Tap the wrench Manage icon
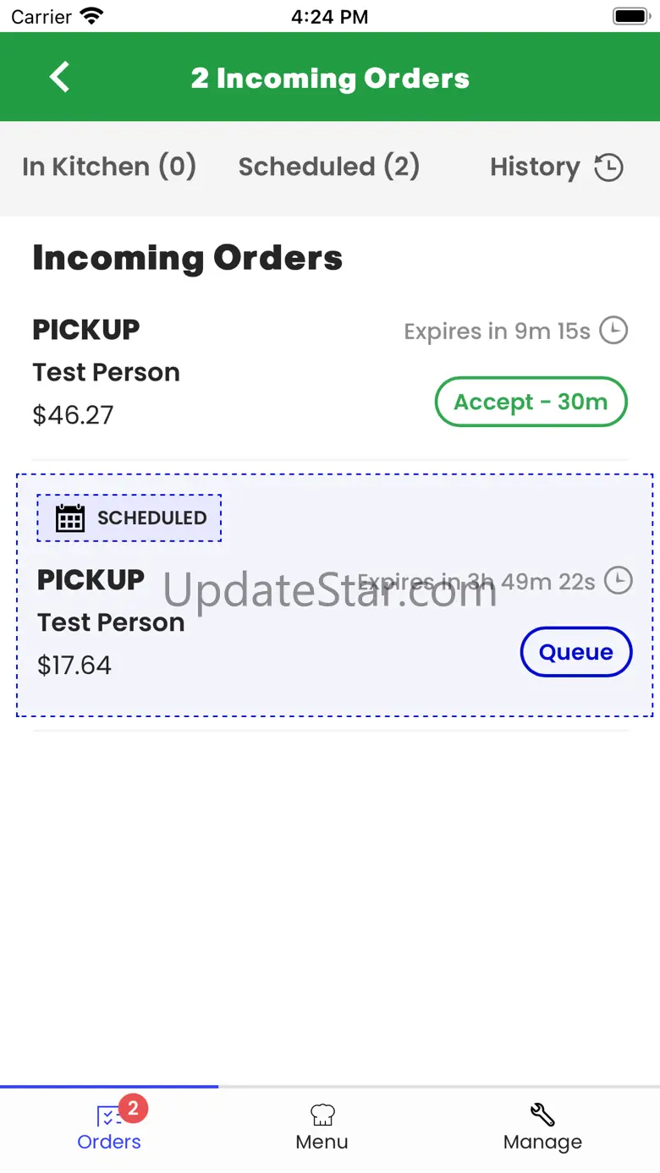660x1173 pixels. click(542, 1115)
